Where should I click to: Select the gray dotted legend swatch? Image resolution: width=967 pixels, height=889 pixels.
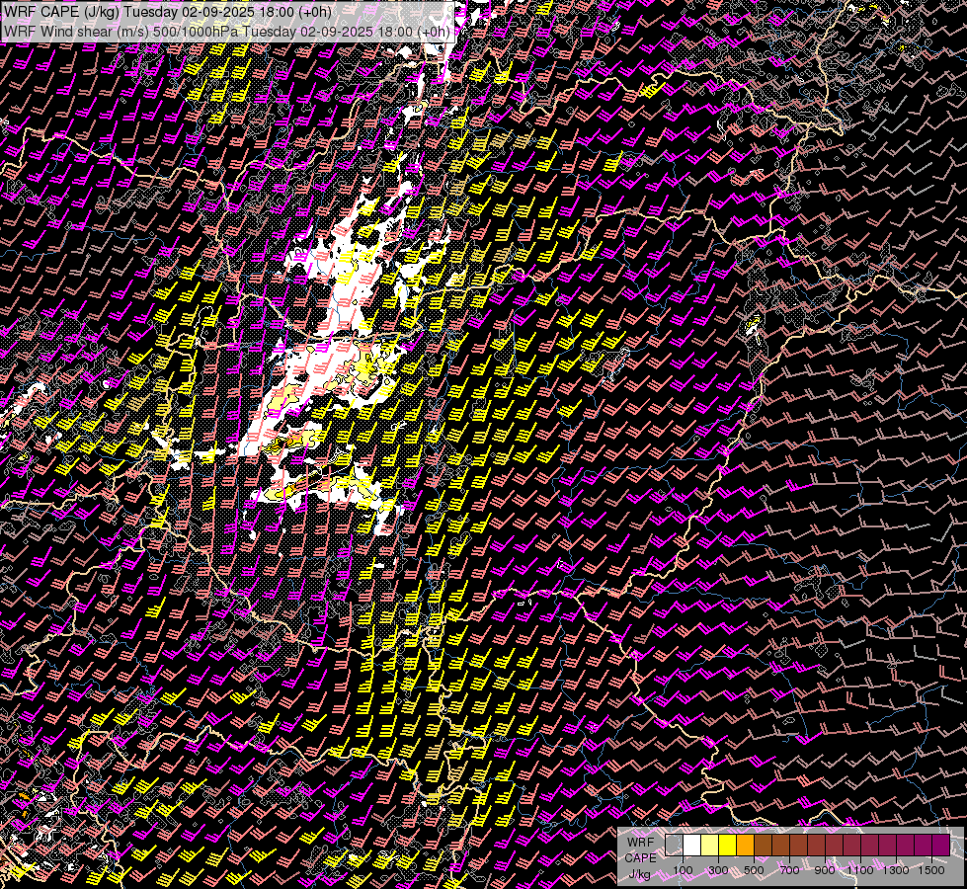click(x=674, y=845)
